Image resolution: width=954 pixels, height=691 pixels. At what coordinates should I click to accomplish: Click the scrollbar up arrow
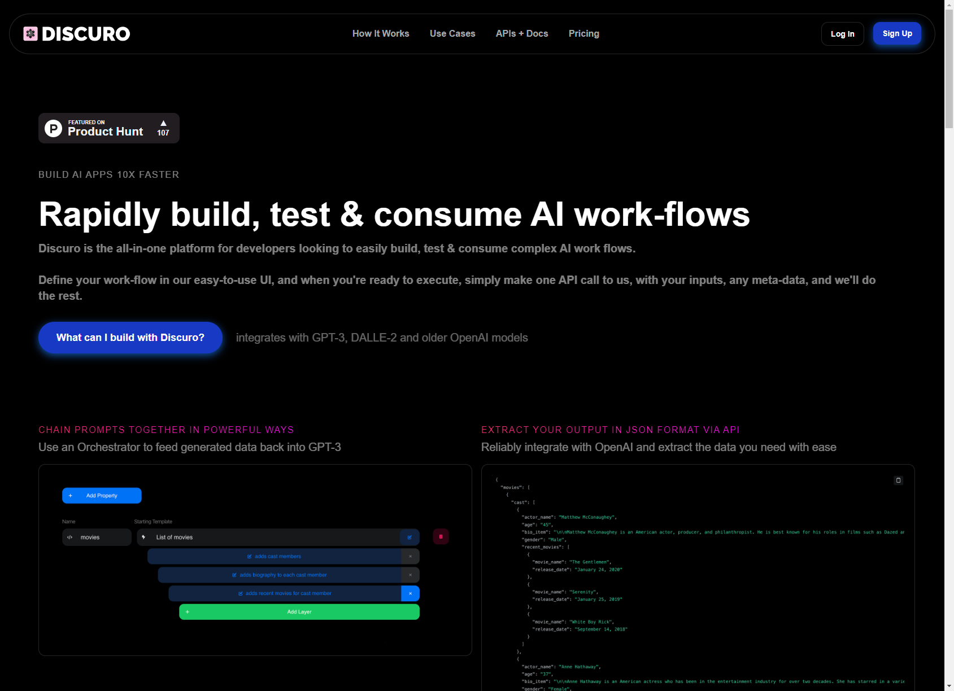[x=949, y=5]
